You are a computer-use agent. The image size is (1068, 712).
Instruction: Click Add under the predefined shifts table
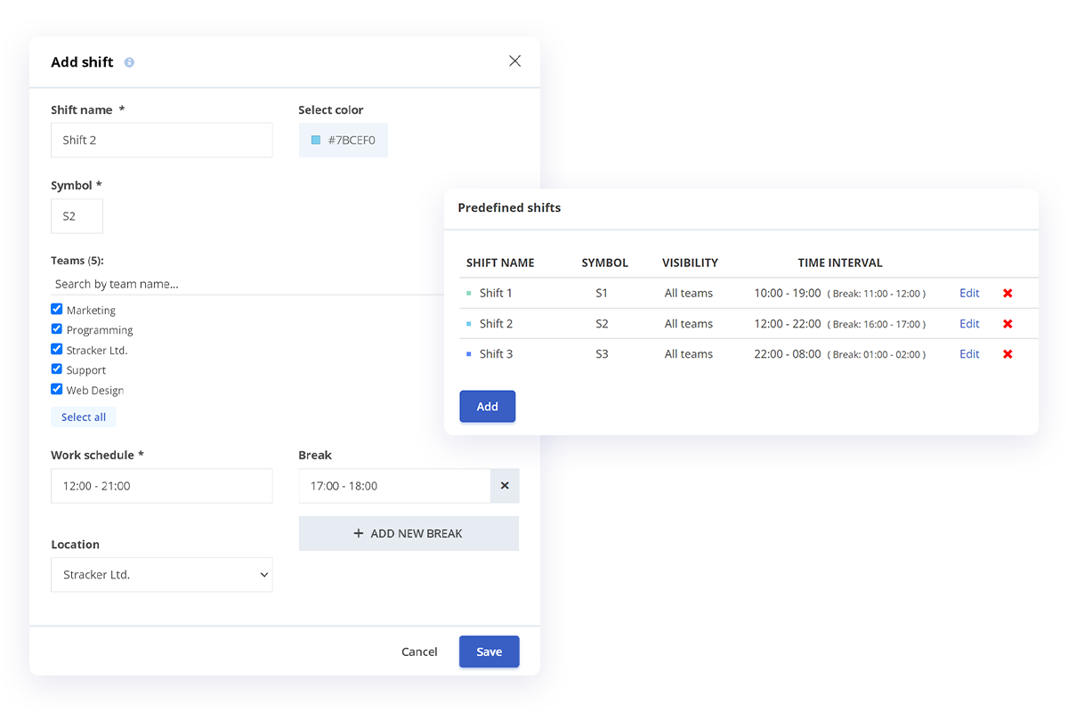[487, 405]
